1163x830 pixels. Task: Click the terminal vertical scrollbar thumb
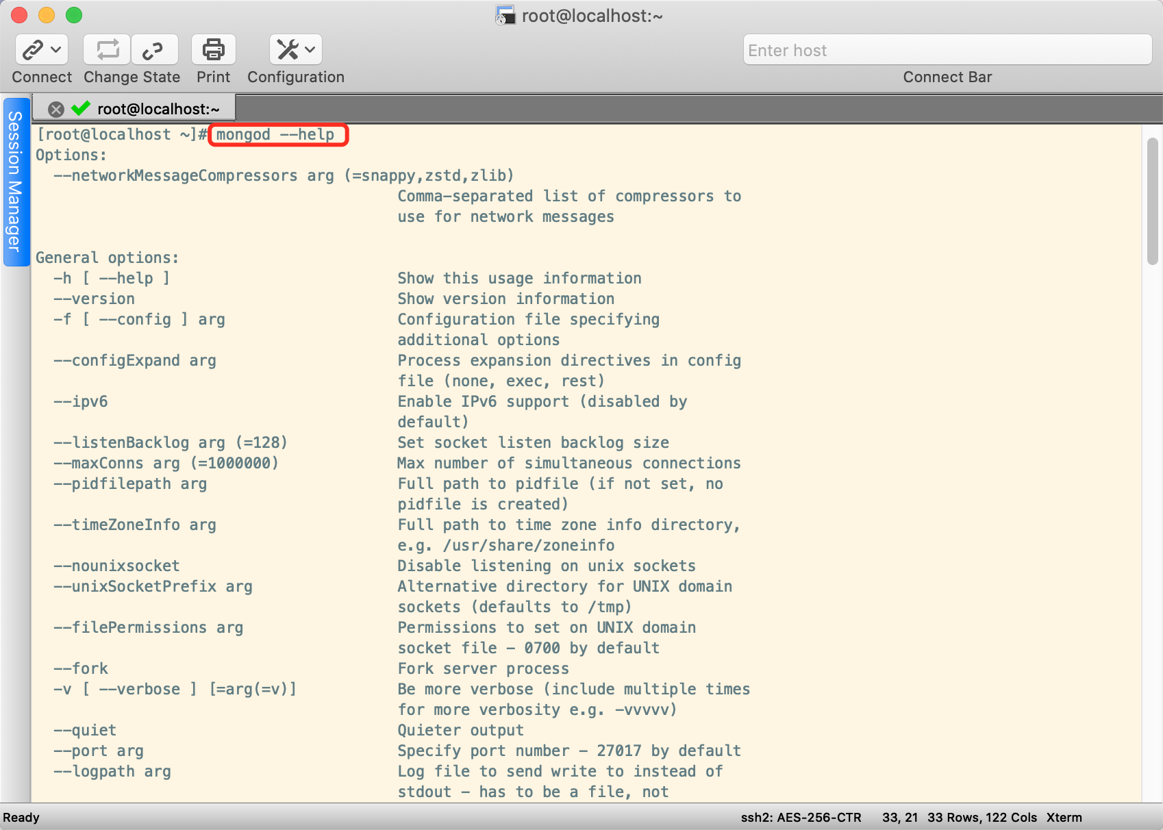coord(1152,201)
